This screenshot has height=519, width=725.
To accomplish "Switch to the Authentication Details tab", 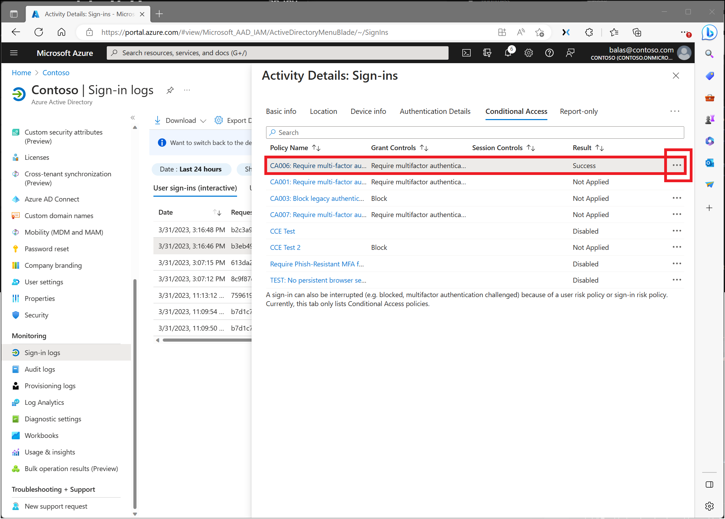I will [x=435, y=111].
